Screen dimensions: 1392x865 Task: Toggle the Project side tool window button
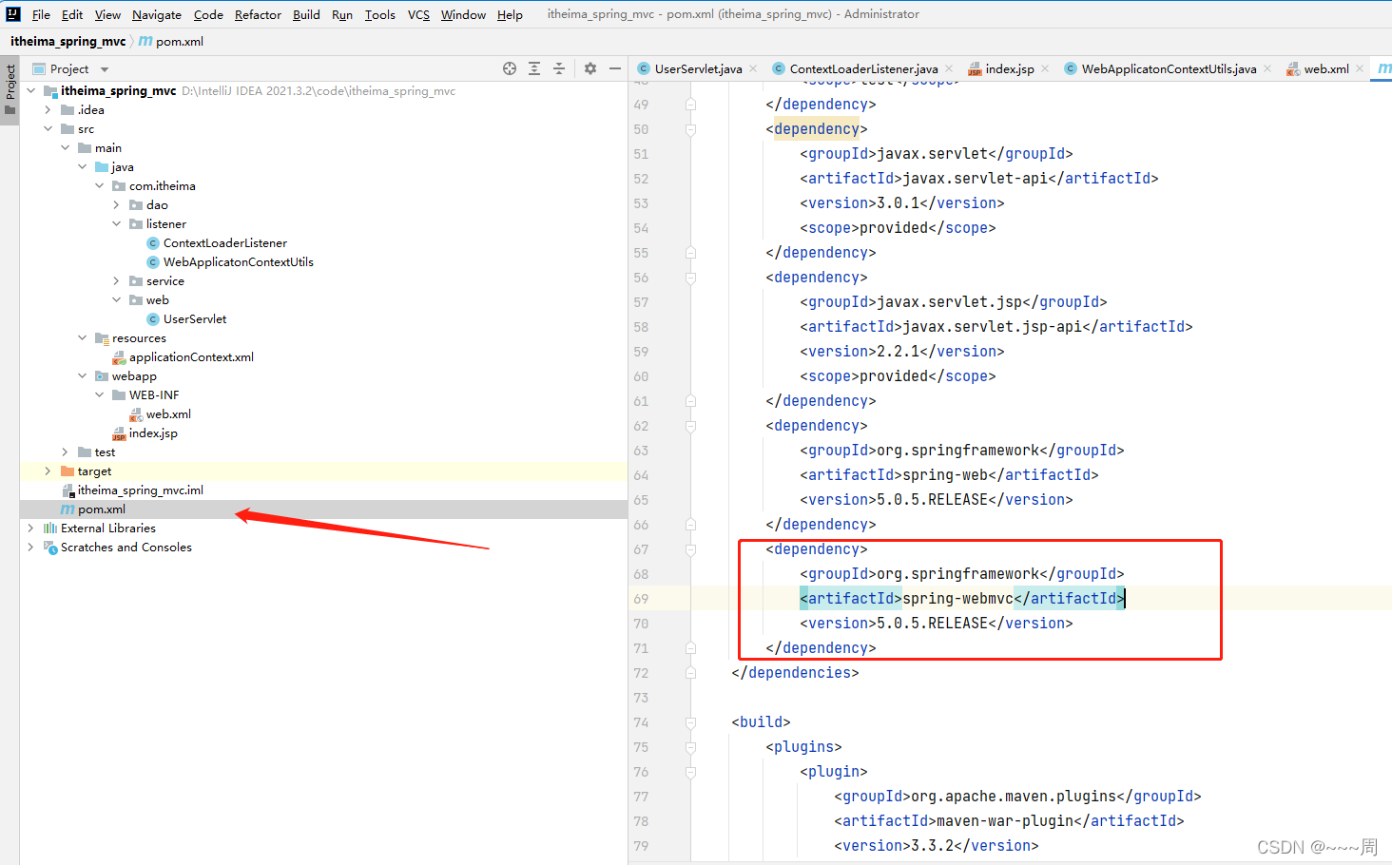pyautogui.click(x=10, y=89)
